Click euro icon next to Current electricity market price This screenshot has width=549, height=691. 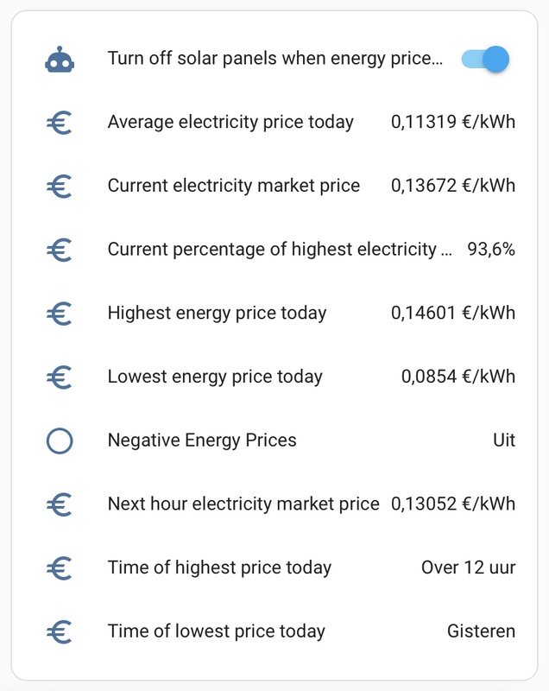[x=60, y=186]
